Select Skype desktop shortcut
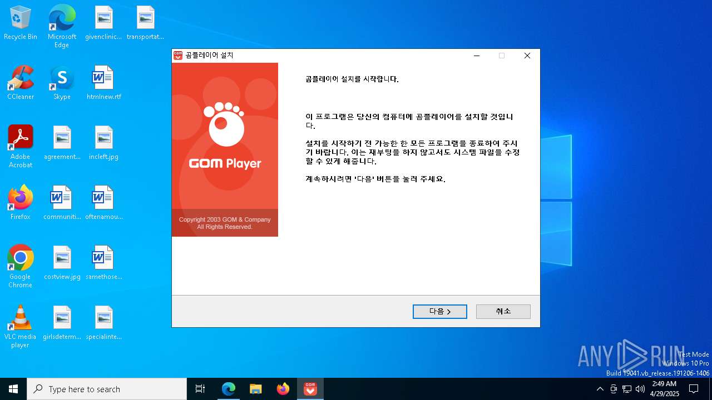Screen dimensions: 712x400 click(x=62, y=83)
